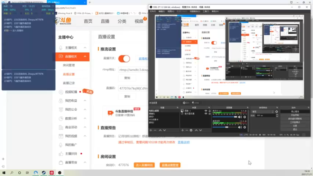The image size is (313, 176).
Task: Click 复制 button under rtmp address
Action: pyautogui.click(x=127, y=78)
